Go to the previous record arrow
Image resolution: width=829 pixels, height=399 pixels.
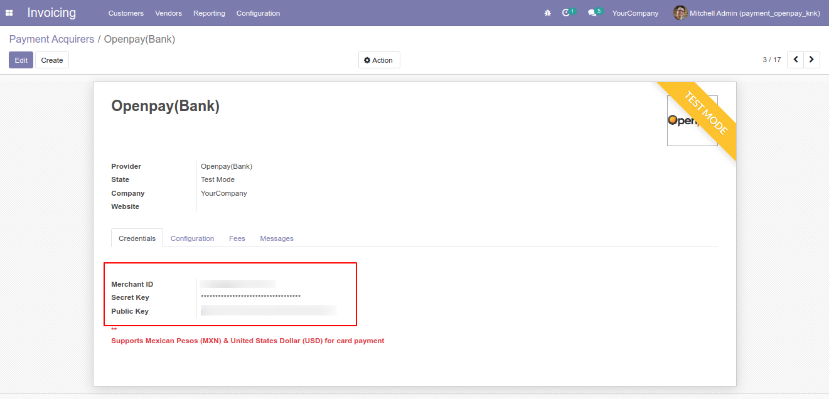tap(796, 60)
